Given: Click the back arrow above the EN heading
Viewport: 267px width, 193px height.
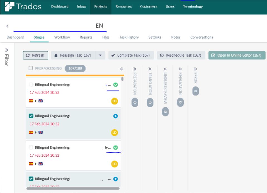Looking at the screenshot, I should coord(7,26).
